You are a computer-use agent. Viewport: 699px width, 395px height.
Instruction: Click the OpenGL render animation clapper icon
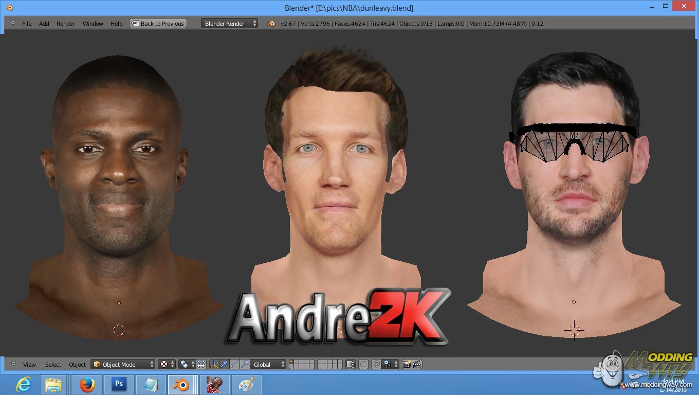417,364
